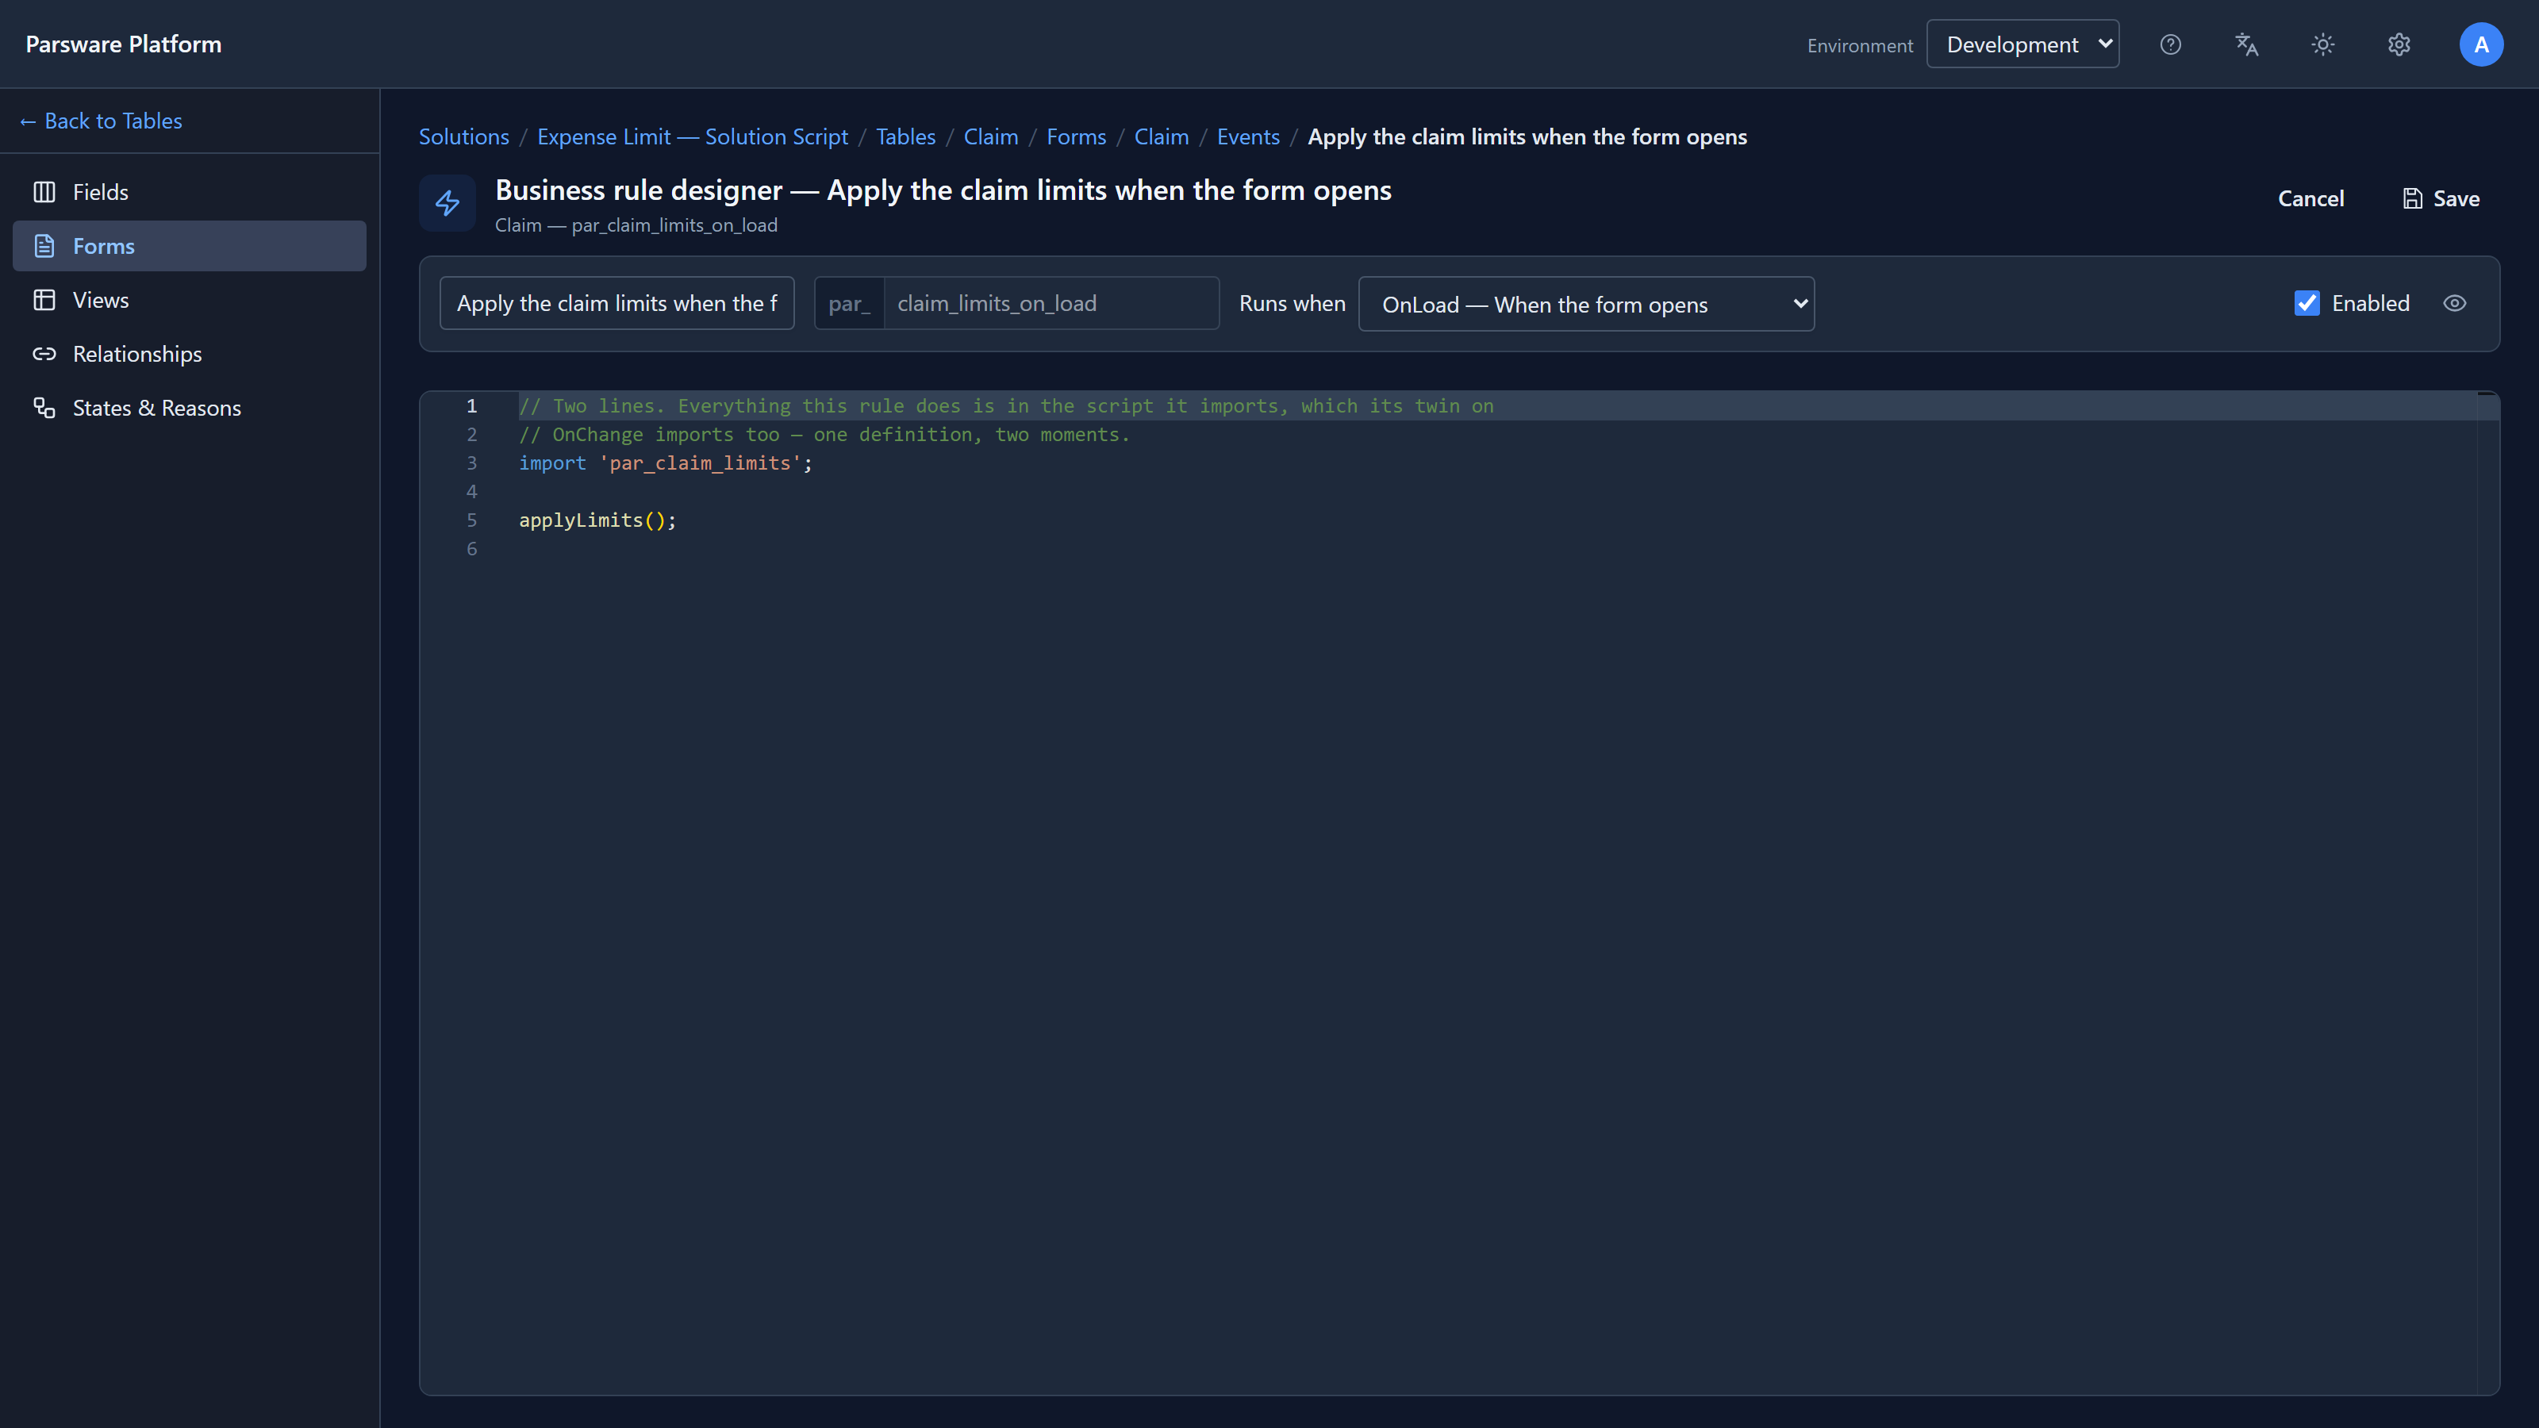Open the Runs when OnLoad dropdown
This screenshot has width=2539, height=1428.
tap(1586, 305)
